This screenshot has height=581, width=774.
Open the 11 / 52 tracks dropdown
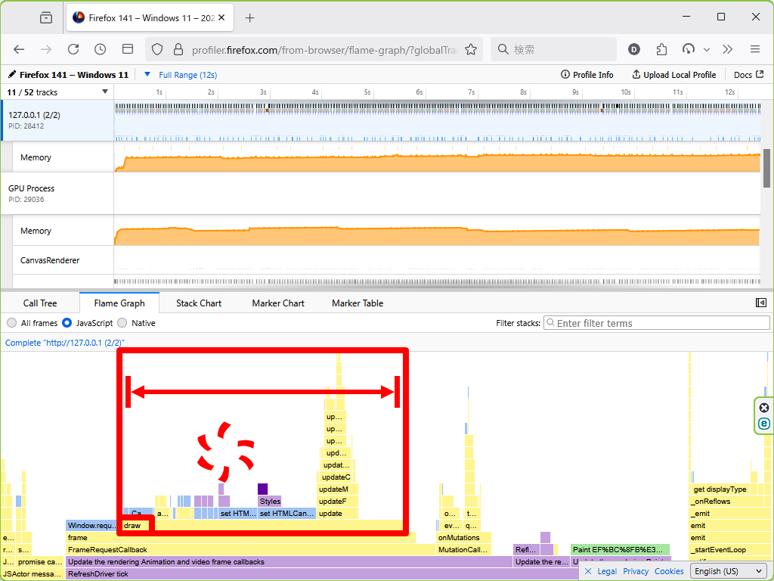click(x=57, y=92)
